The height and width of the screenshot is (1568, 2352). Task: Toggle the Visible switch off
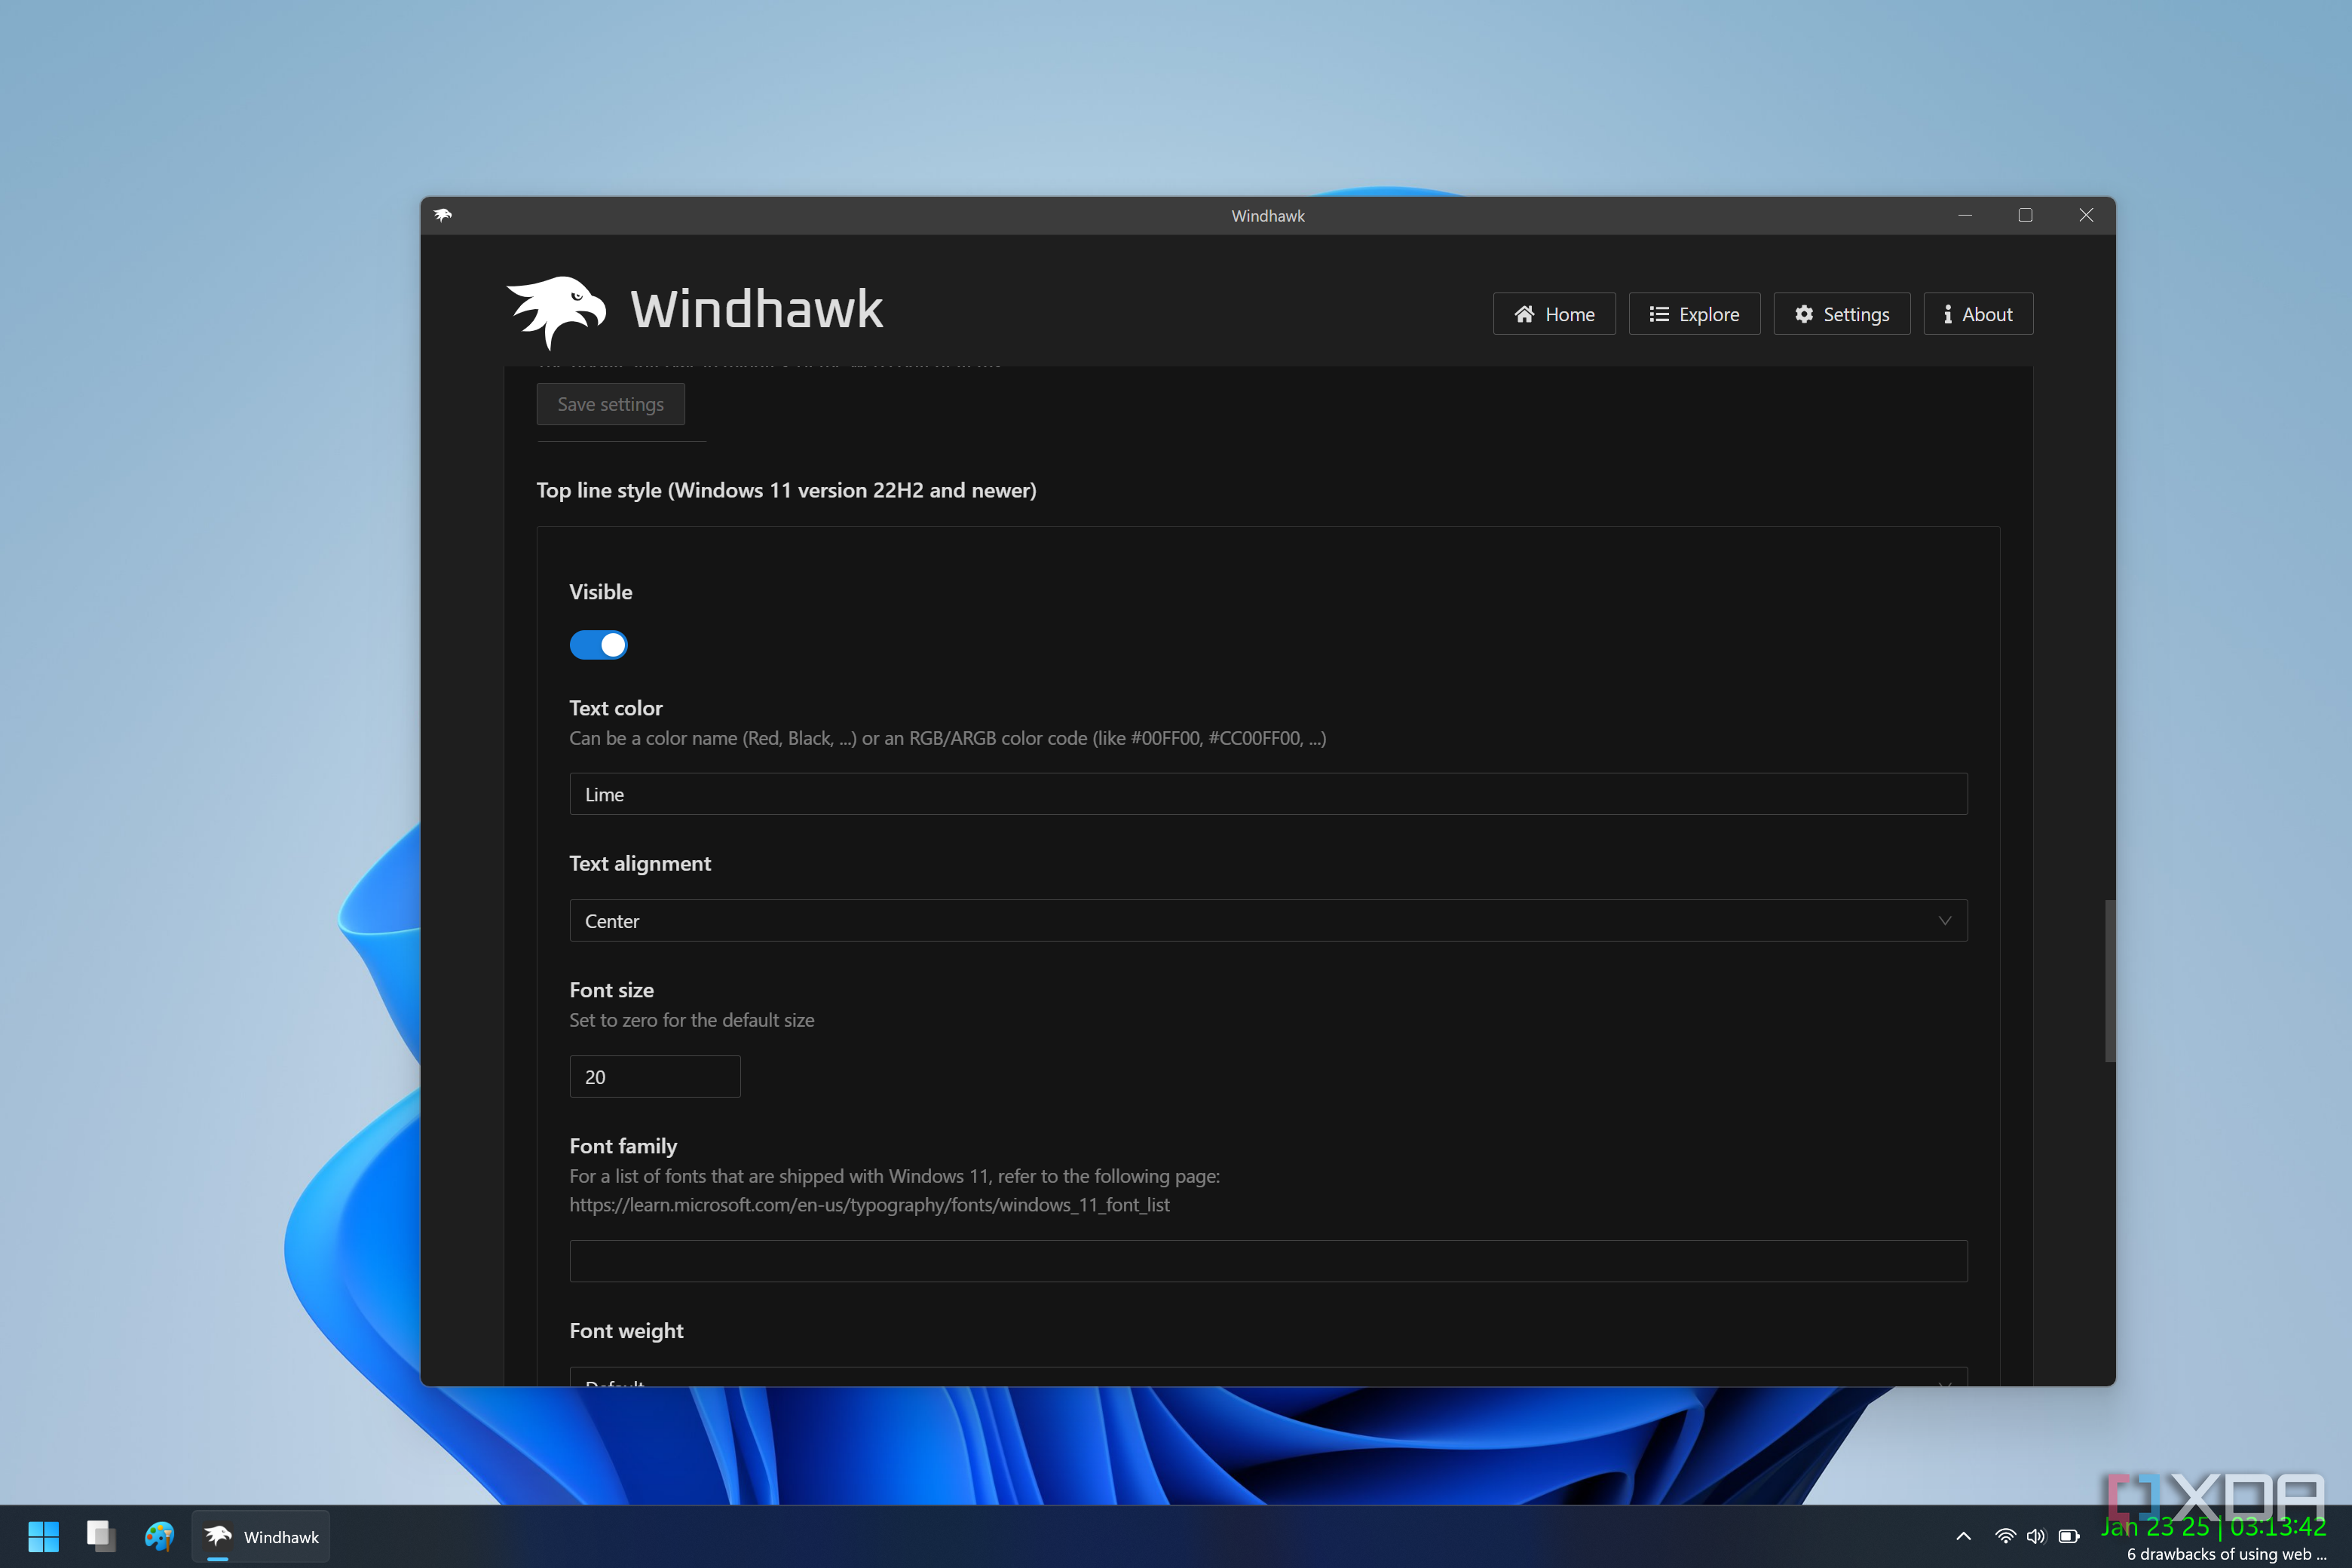point(598,645)
